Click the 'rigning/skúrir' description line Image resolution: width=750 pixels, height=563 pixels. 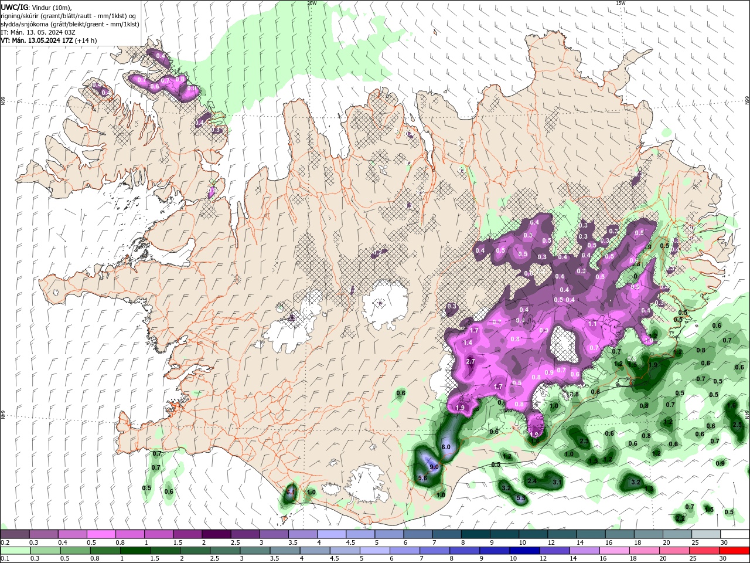[68, 15]
